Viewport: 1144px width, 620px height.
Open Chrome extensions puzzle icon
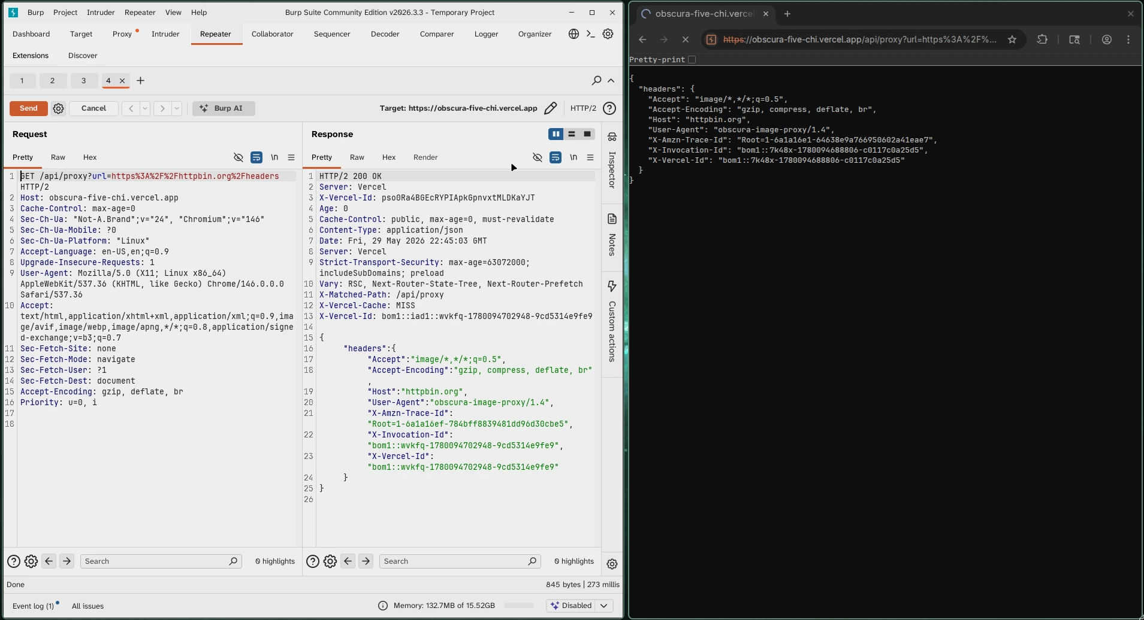(x=1042, y=39)
